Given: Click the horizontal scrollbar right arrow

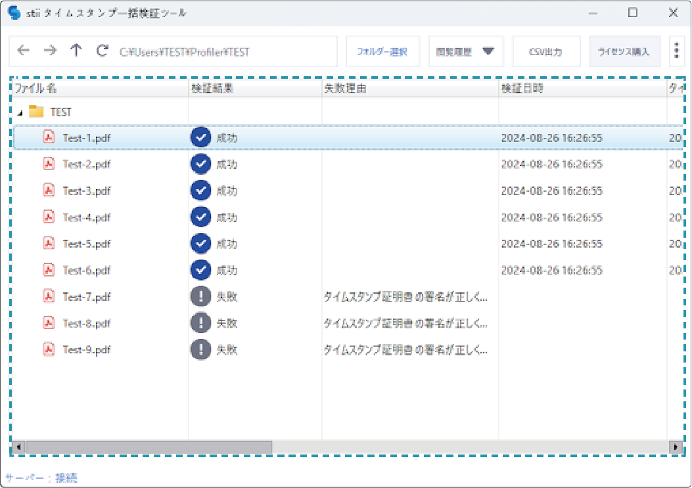Looking at the screenshot, I should coord(675,447).
